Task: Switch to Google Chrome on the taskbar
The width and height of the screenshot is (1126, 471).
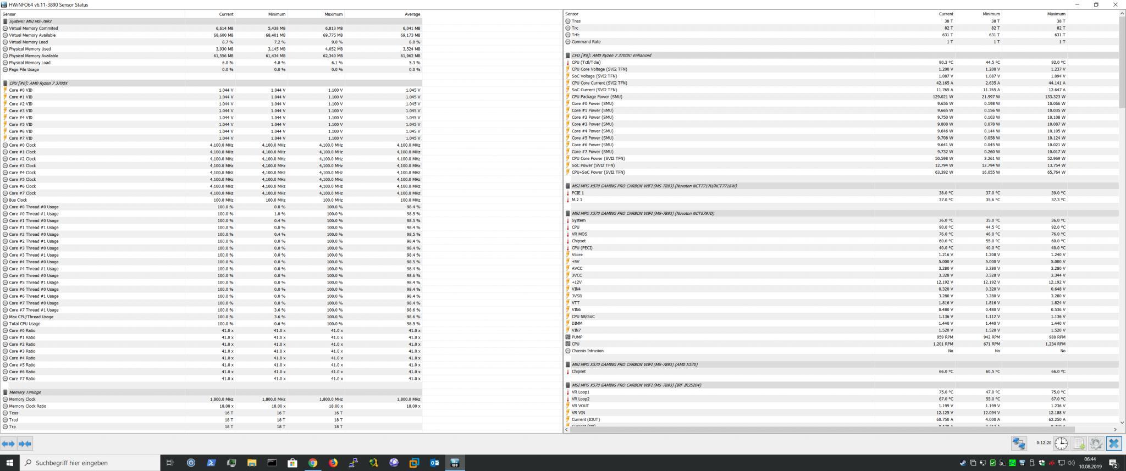Action: coord(313,463)
